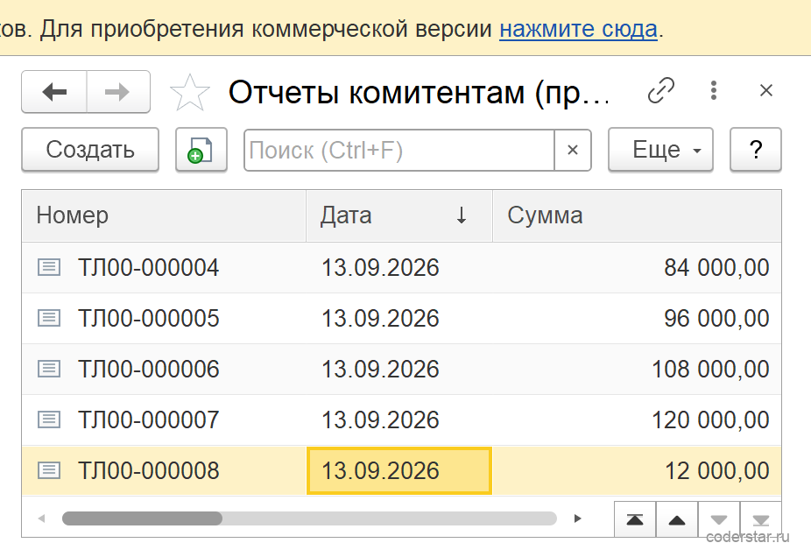Open the Еще dropdown menu
The height and width of the screenshot is (557, 811).
(660, 150)
